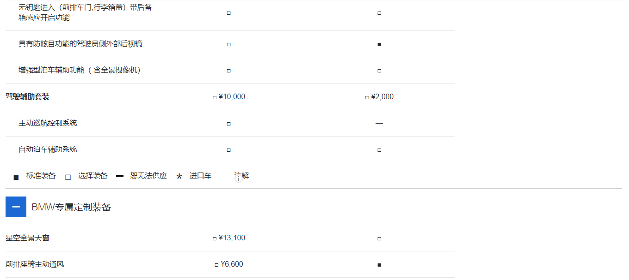This screenshot has height=280, width=629.
Task: Click the BMW专属定制装备 section title
Action: tap(71, 207)
